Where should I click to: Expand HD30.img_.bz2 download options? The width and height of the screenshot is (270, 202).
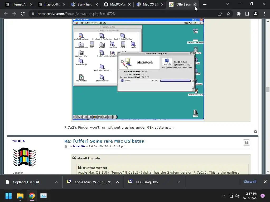tap(179, 182)
